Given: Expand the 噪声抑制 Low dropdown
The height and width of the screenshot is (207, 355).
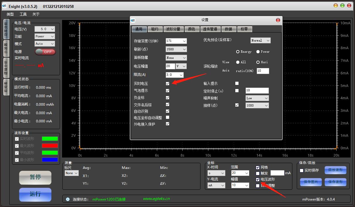Looking at the screenshot, I should tap(257, 98).
